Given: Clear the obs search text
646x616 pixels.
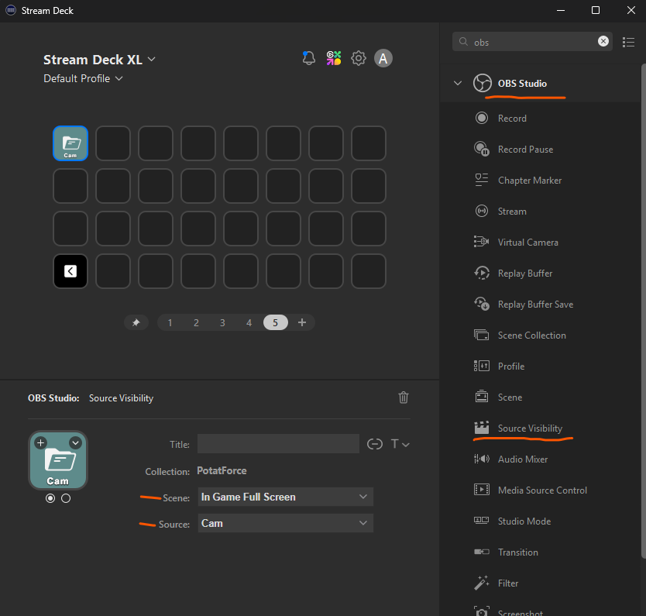Looking at the screenshot, I should [x=603, y=41].
